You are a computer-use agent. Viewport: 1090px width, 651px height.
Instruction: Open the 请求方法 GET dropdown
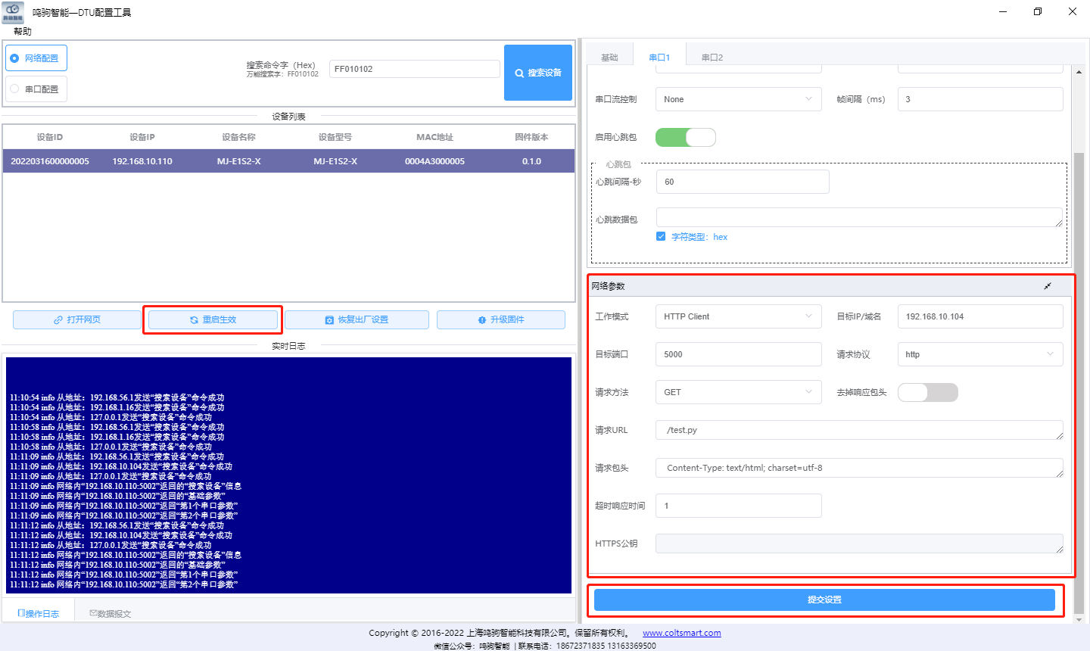(x=739, y=392)
